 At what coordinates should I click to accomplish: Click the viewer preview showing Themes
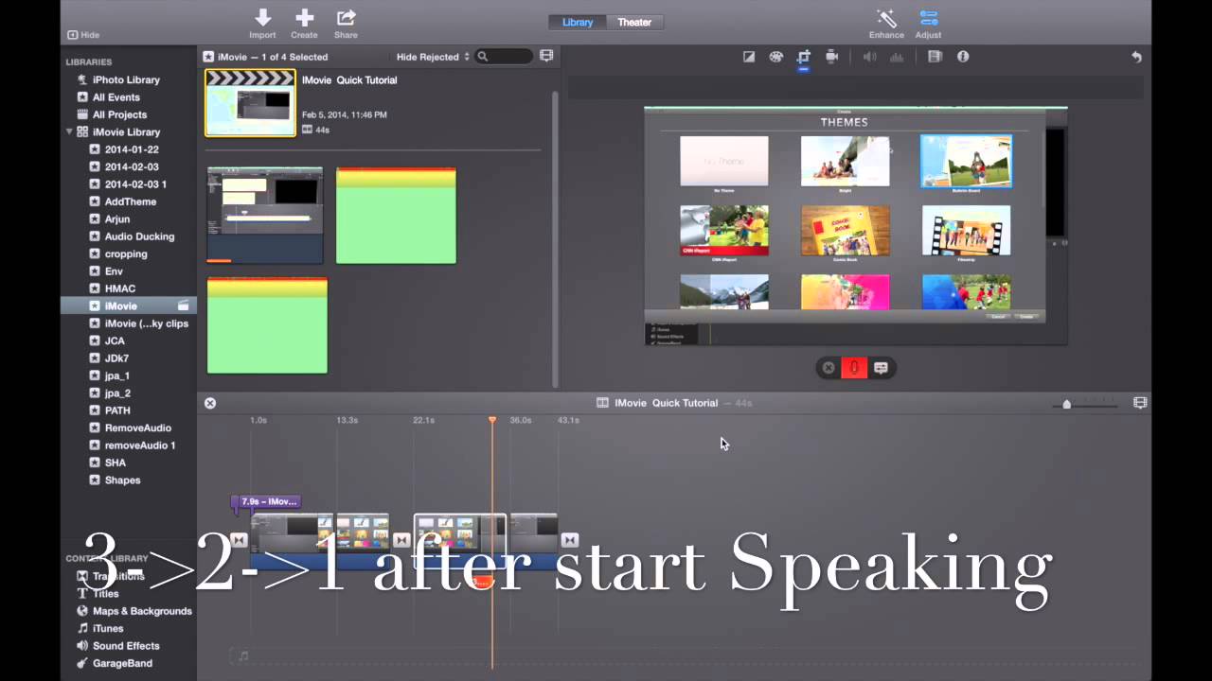point(856,226)
